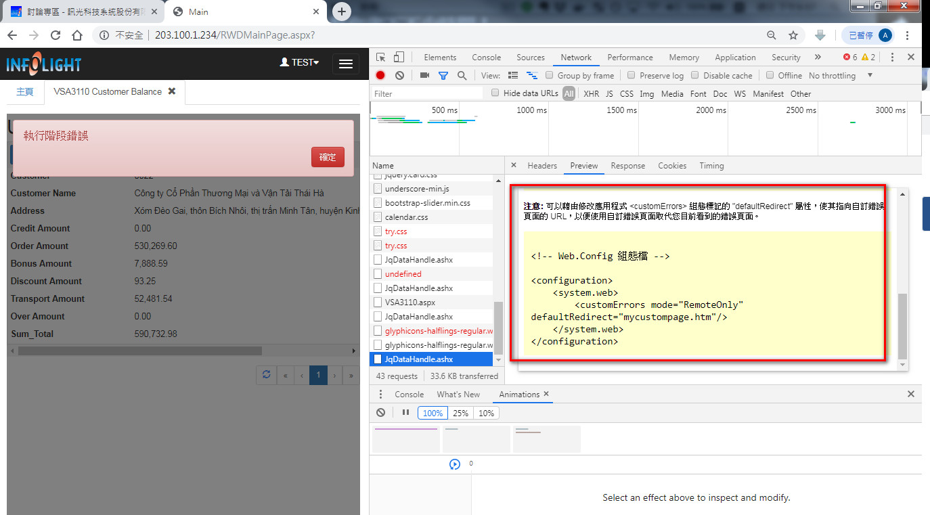Open the drawer three-dot menu
Screen dimensions: 930x515
tap(380, 395)
